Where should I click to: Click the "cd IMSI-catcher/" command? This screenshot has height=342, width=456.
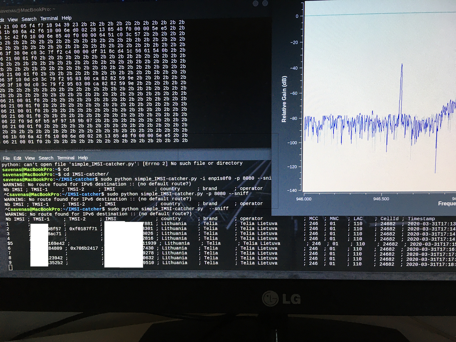pos(86,174)
